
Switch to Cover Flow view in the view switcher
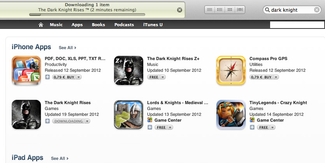240,10
